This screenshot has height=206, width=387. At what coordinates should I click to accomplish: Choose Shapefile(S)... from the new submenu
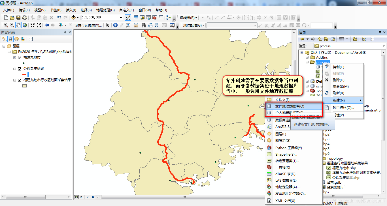(294, 154)
